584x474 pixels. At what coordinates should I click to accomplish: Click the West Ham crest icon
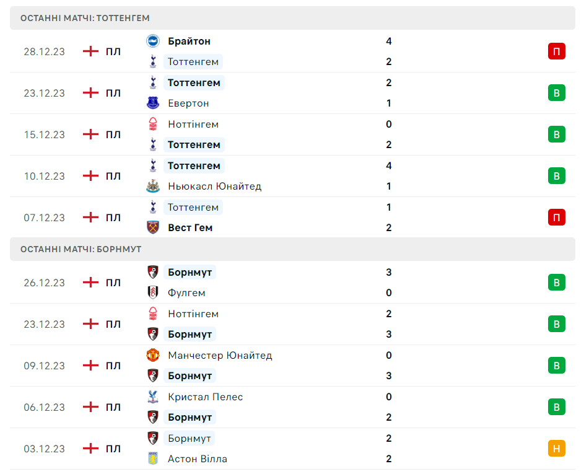152,227
